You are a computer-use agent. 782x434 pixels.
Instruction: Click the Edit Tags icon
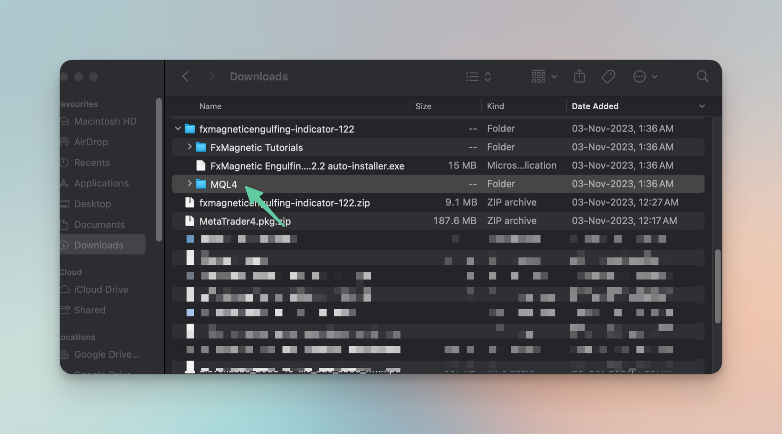[x=608, y=76]
